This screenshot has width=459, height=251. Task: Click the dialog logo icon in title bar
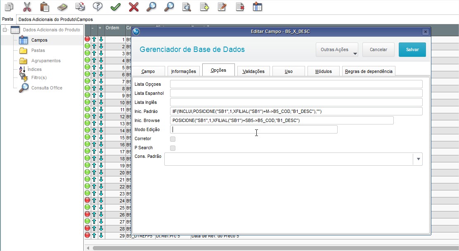136,32
